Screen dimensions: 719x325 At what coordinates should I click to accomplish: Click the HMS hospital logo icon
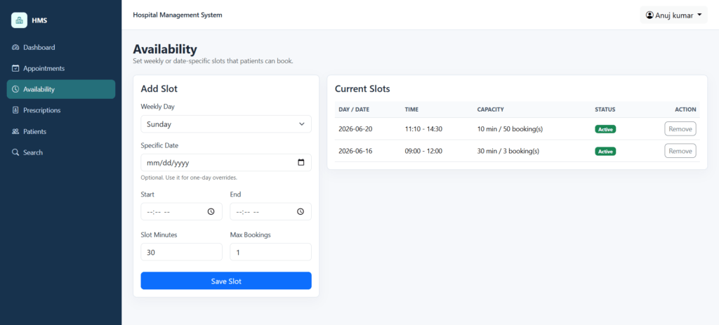tap(19, 20)
